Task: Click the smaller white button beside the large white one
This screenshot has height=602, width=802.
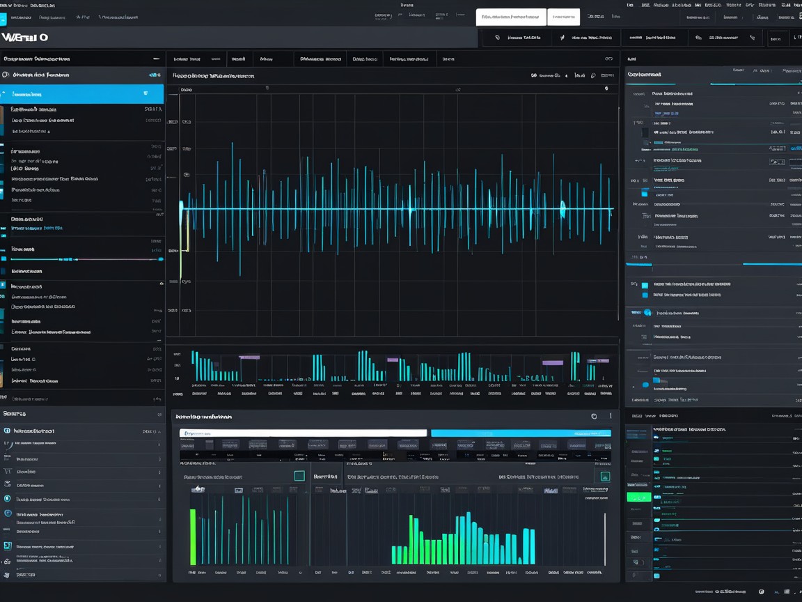Action: tap(563, 17)
